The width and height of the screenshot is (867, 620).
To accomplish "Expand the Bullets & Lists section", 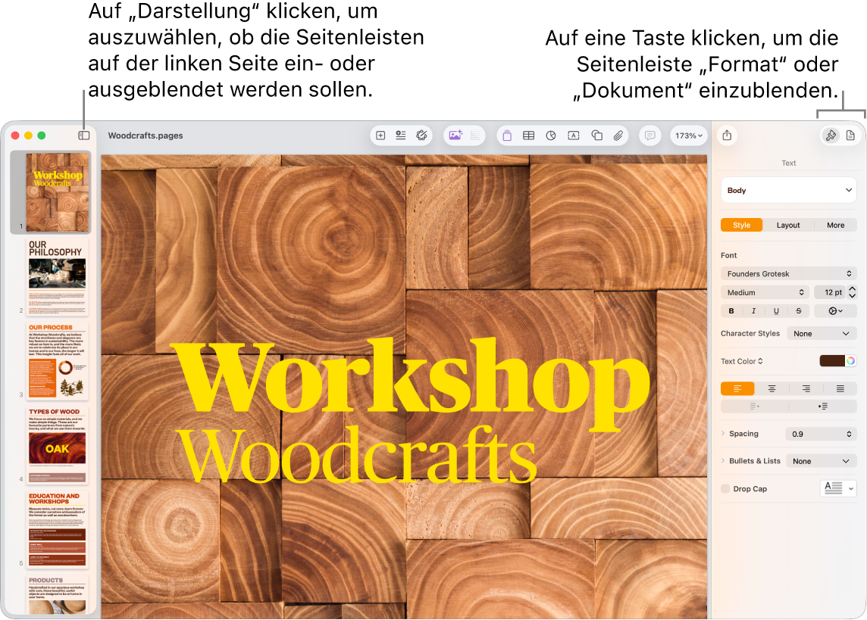I will (723, 460).
